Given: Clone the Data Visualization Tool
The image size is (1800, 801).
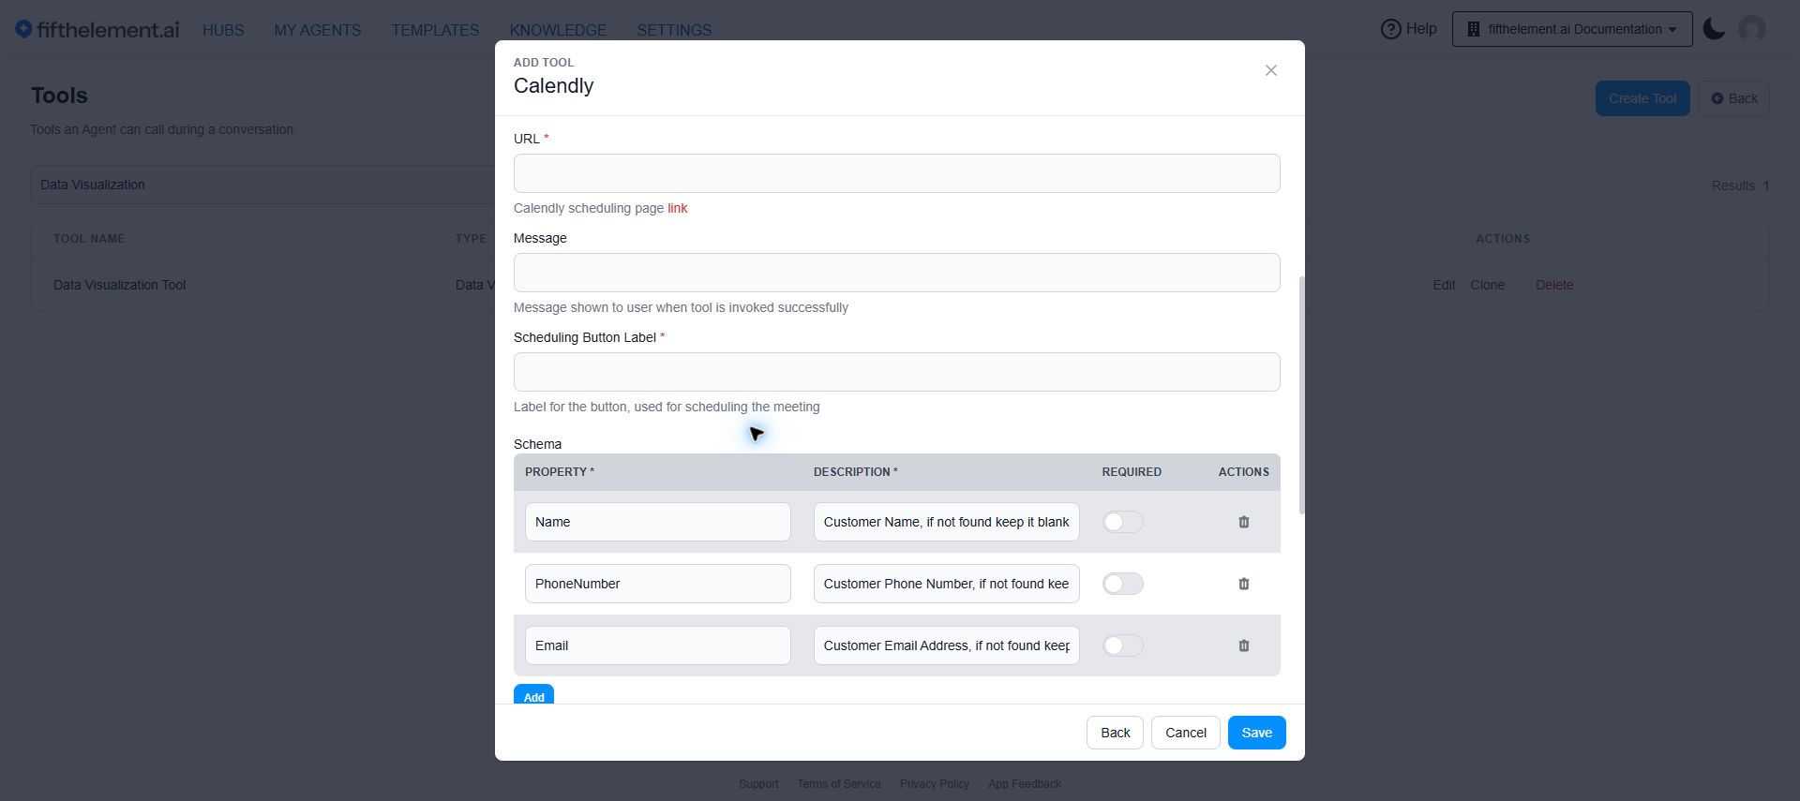Looking at the screenshot, I should tap(1487, 285).
